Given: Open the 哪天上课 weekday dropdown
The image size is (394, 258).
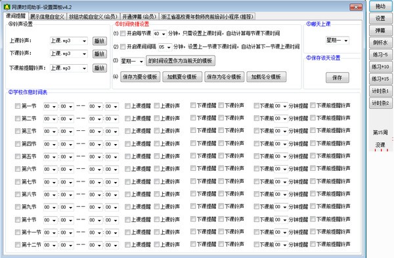Looking at the screenshot, I should pos(337,41).
